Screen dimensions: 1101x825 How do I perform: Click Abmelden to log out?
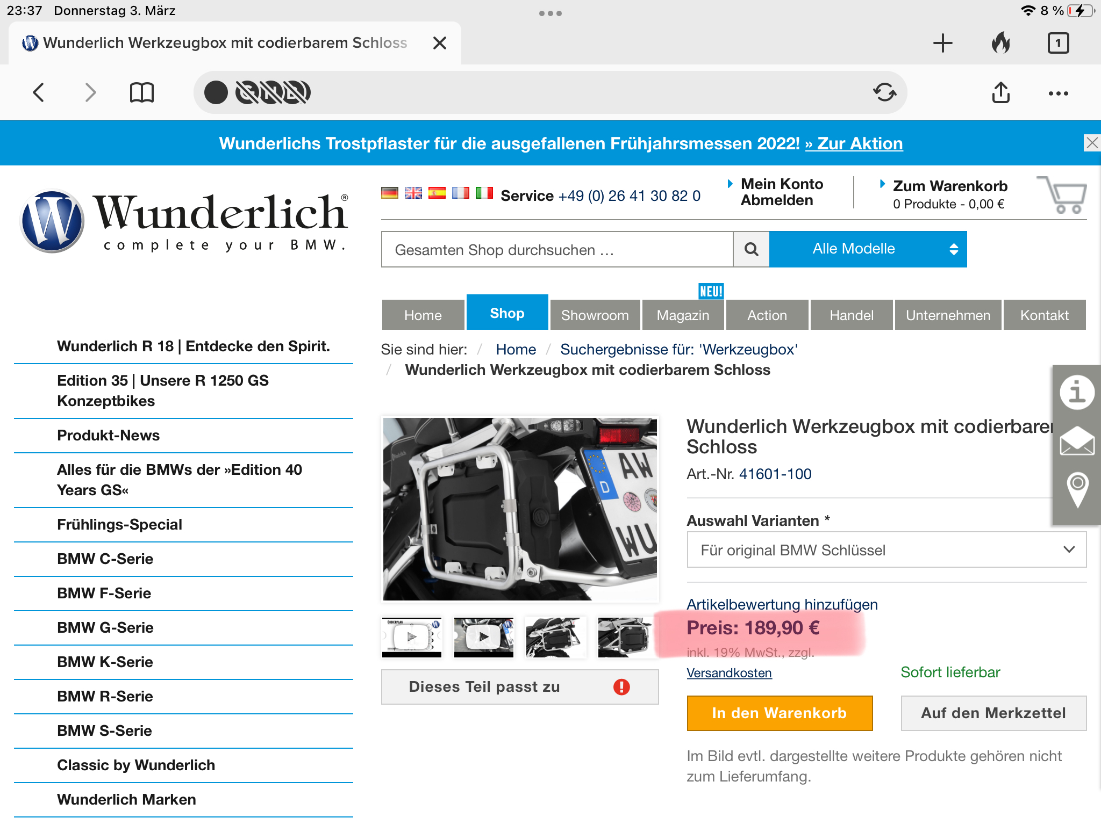coord(777,200)
